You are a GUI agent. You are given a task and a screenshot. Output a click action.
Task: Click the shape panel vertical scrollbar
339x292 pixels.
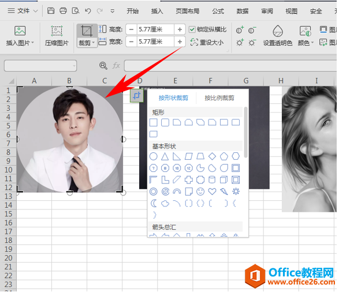pyautogui.click(x=245, y=132)
